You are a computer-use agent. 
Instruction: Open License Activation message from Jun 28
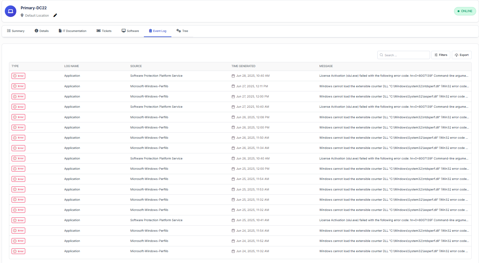pyautogui.click(x=394, y=76)
